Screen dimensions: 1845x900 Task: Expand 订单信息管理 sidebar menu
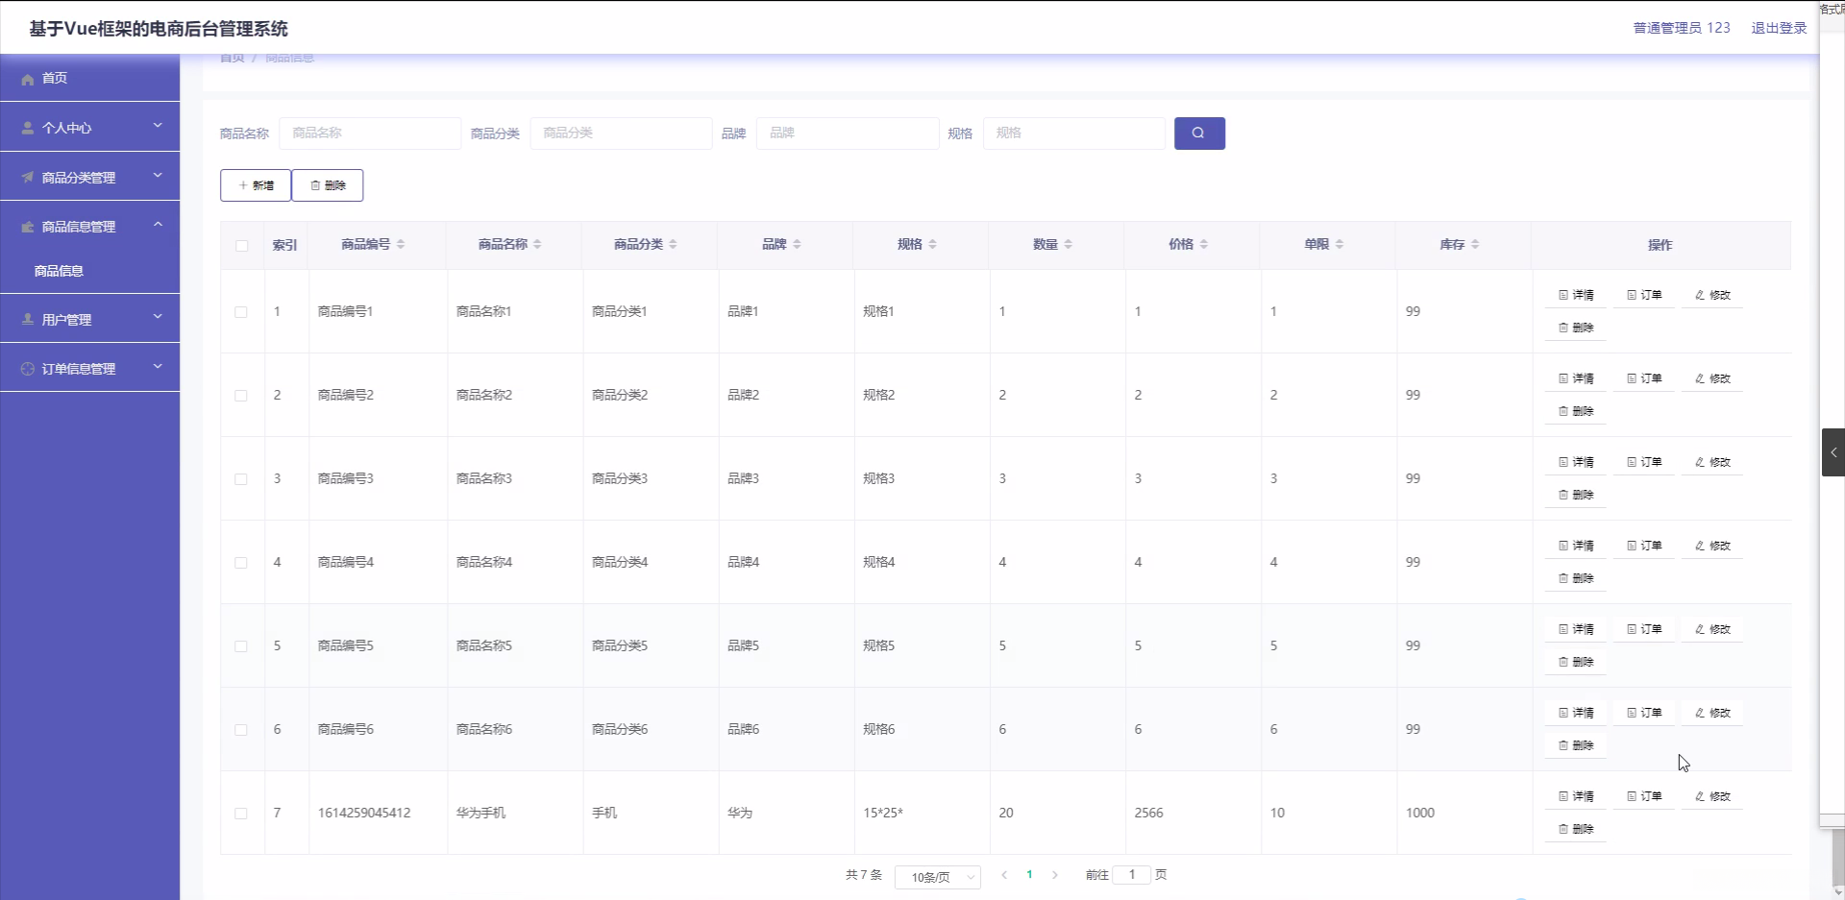(90, 368)
